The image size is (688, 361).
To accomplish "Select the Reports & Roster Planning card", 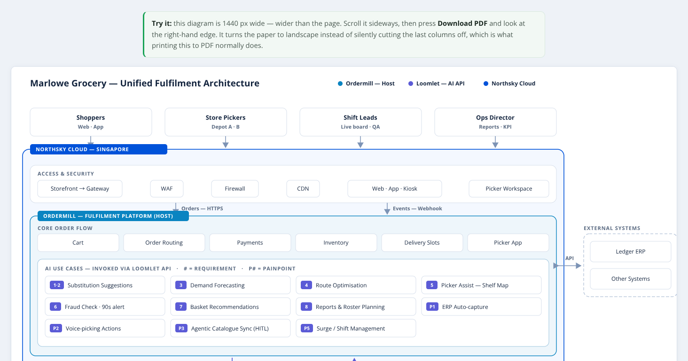I will [356, 307].
